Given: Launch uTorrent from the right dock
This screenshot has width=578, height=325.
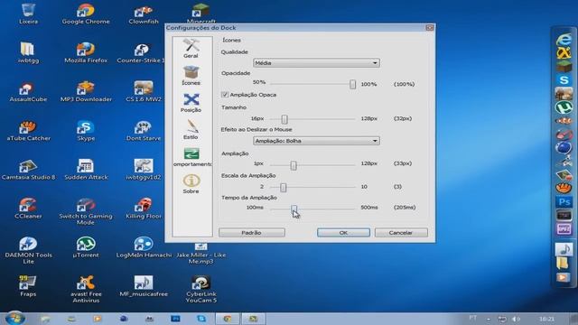Looking at the screenshot, I should 564,107.
